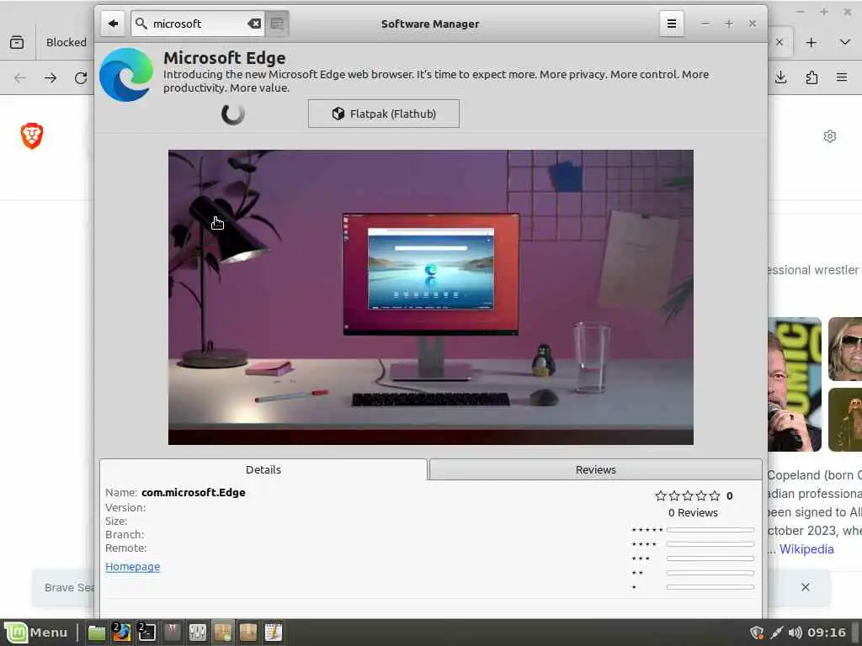Select the 'Blocked' browser tab

tap(66, 42)
